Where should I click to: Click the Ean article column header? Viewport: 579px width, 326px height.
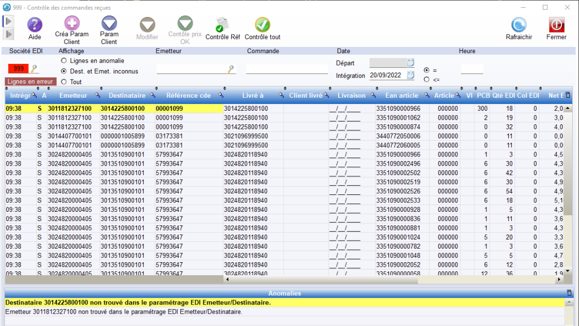point(401,95)
